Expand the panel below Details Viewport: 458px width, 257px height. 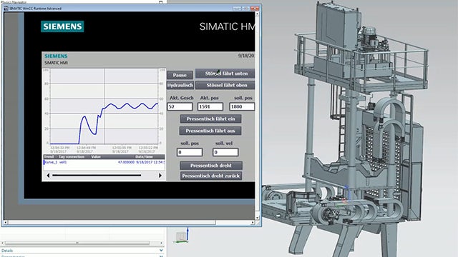pos(161,256)
